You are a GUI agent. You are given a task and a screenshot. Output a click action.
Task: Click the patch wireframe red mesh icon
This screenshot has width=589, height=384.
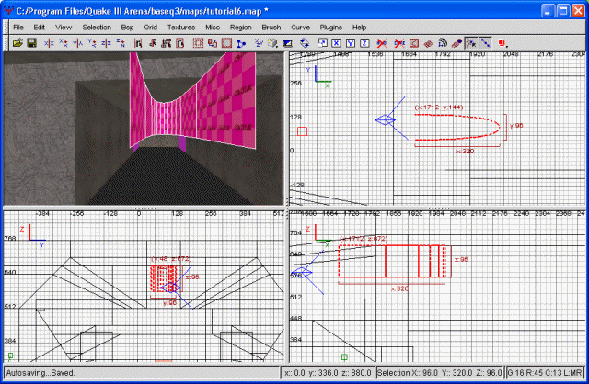pyautogui.click(x=428, y=43)
